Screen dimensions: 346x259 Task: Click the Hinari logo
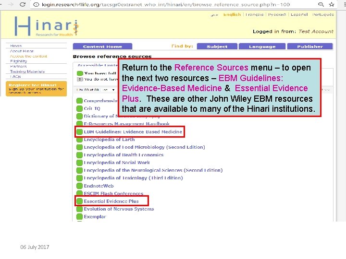pyautogui.click(x=47, y=26)
